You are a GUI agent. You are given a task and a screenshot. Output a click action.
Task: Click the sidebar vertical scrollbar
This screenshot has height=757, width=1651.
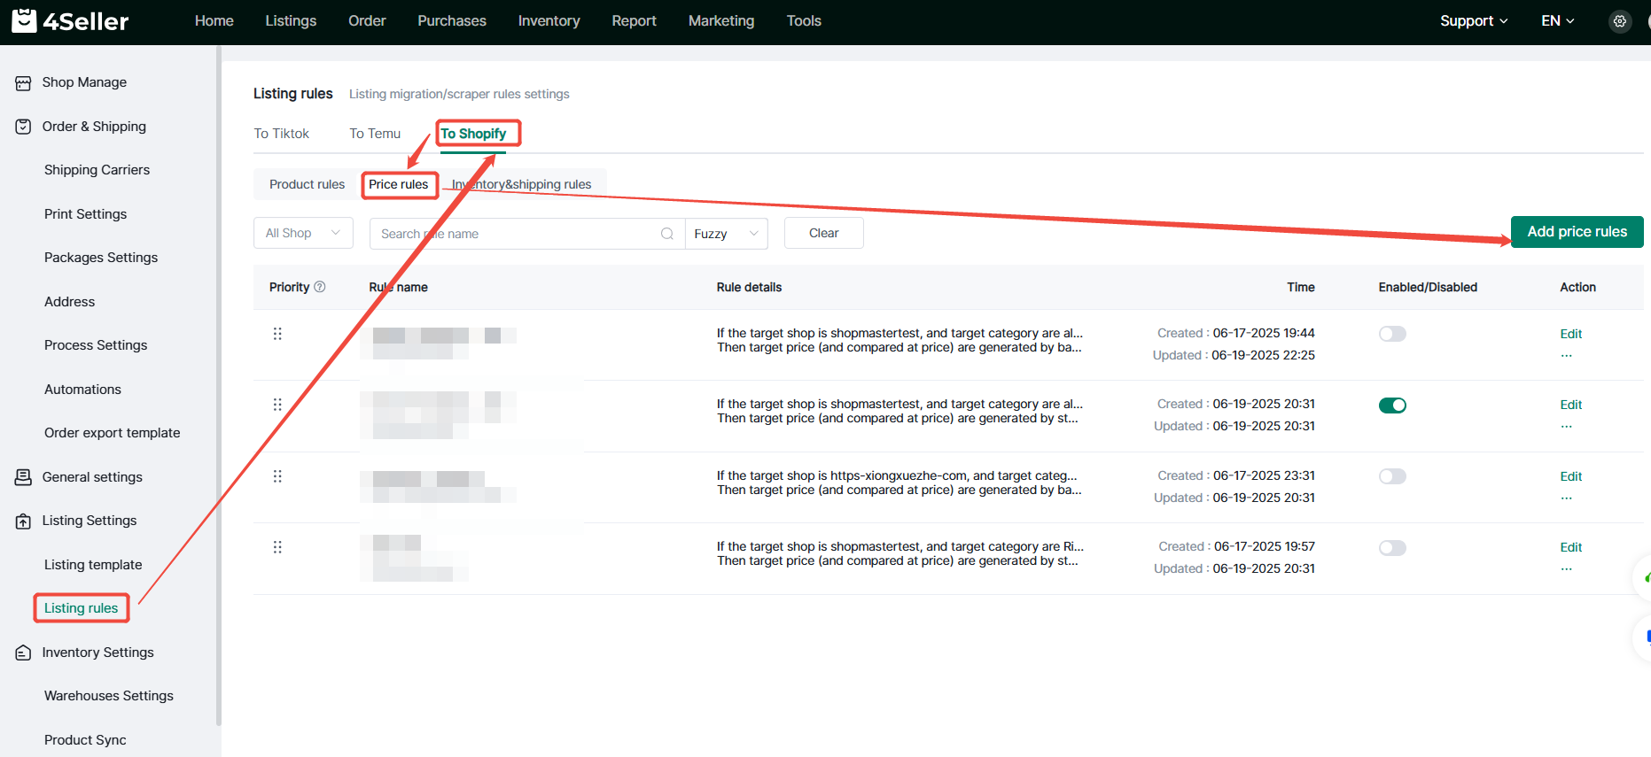tap(218, 385)
